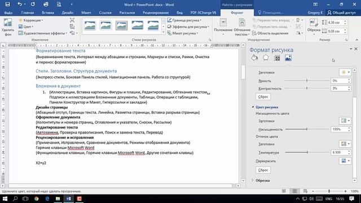Open Макет рисунка layout menu
The height and width of the screenshot is (203, 361).
[x=183, y=33]
